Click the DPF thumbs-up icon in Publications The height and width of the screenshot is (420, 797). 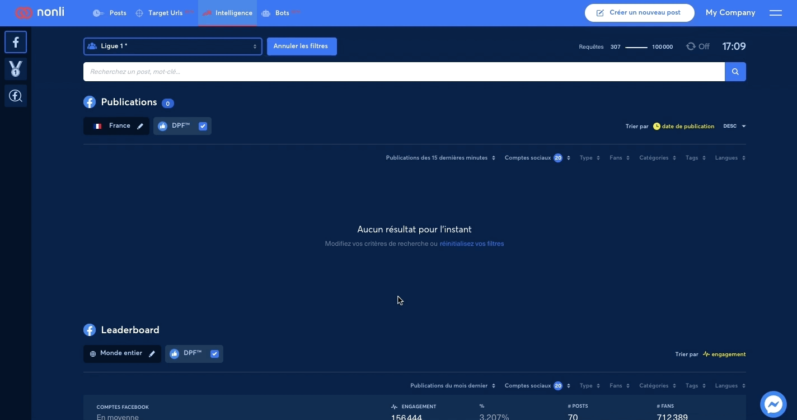(x=162, y=127)
